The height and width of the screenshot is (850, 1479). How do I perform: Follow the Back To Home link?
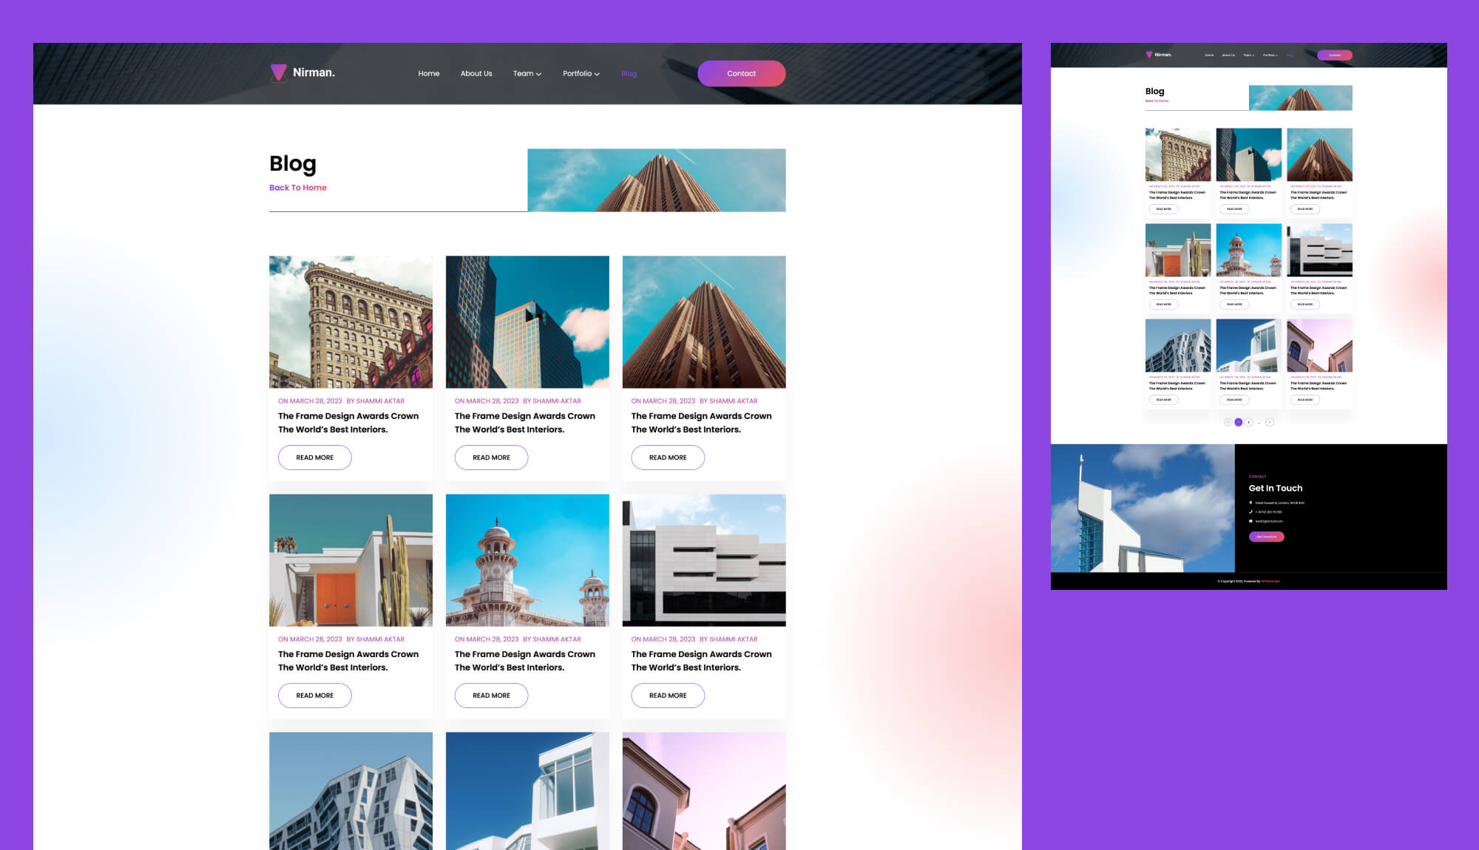coord(298,187)
